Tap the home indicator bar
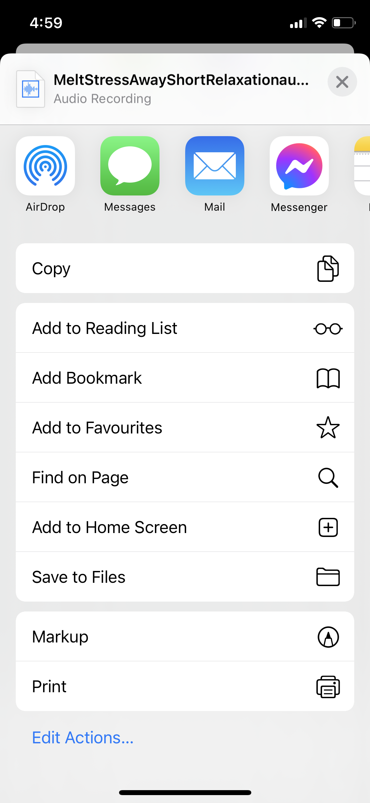The width and height of the screenshot is (370, 803). coord(185,792)
